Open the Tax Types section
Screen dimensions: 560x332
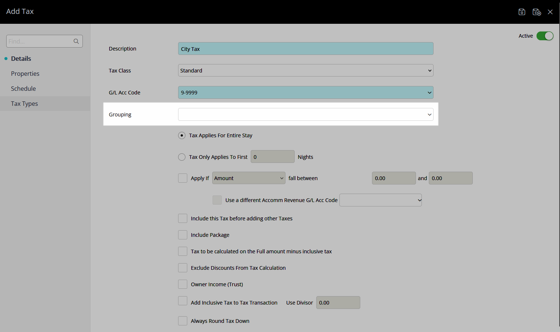click(x=45, y=104)
